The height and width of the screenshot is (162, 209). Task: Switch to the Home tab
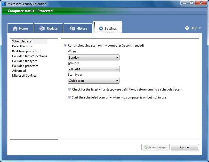[x=20, y=28]
